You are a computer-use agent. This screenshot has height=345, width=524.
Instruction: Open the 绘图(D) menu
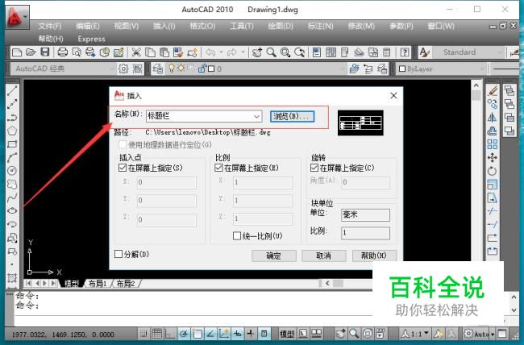(x=281, y=26)
